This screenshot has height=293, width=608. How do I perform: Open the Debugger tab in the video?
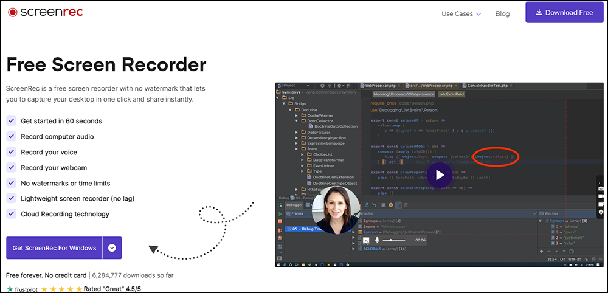point(294,205)
